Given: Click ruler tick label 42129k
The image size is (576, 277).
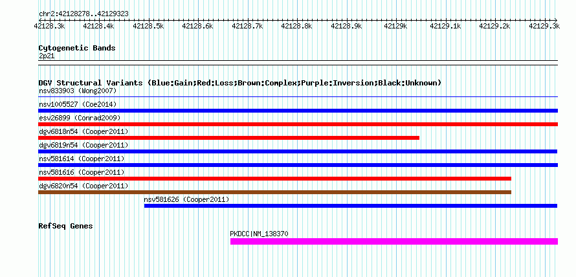Looking at the screenshot, I should pos(395,26).
